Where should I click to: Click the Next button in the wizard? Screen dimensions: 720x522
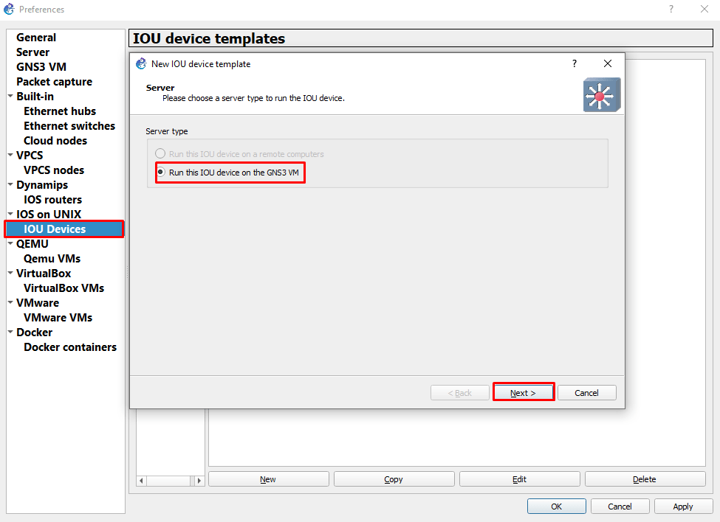point(524,393)
